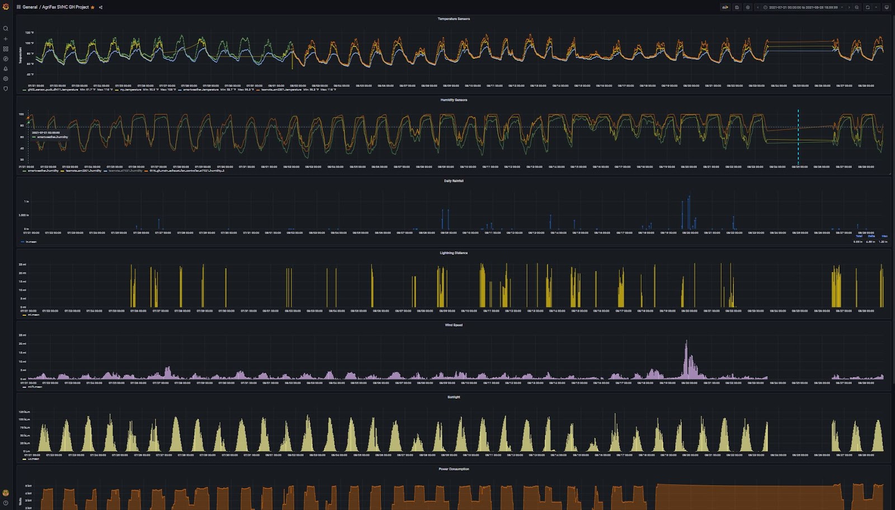Click the Create (plus) icon in the sidebar
The width and height of the screenshot is (895, 510).
click(x=6, y=38)
